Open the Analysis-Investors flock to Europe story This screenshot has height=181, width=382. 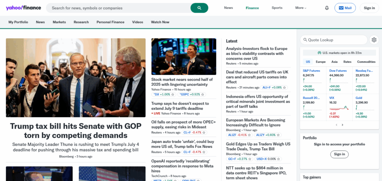(257, 54)
